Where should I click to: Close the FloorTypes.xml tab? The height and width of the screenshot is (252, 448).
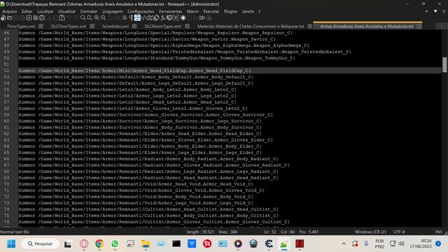pos(41,26)
